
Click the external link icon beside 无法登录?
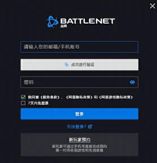click(90, 127)
